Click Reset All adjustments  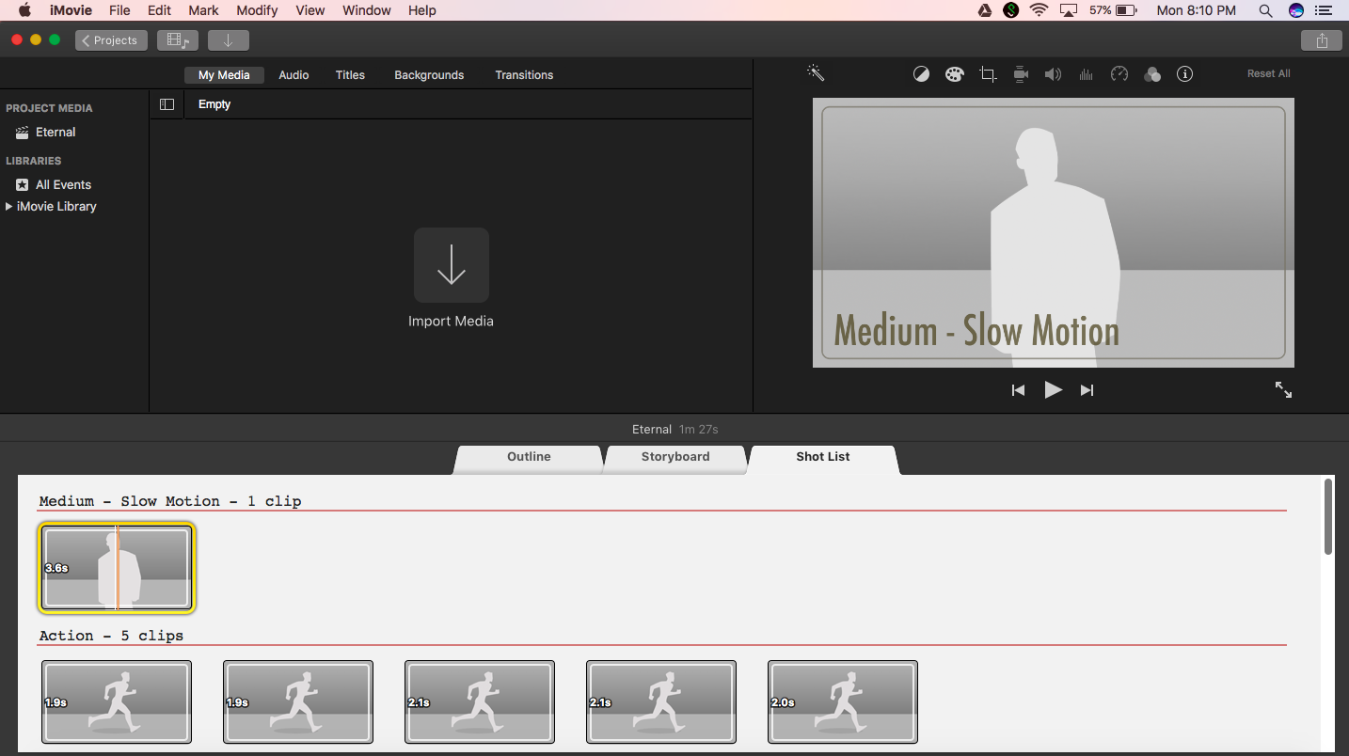tap(1268, 73)
